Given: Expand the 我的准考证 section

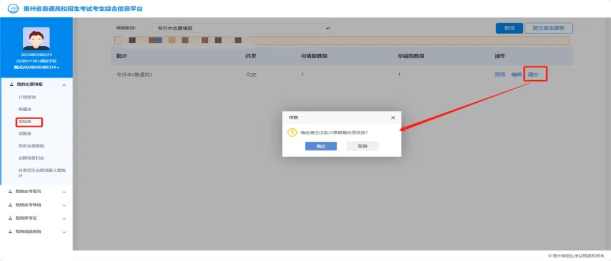Looking at the screenshot, I should 64,218.
